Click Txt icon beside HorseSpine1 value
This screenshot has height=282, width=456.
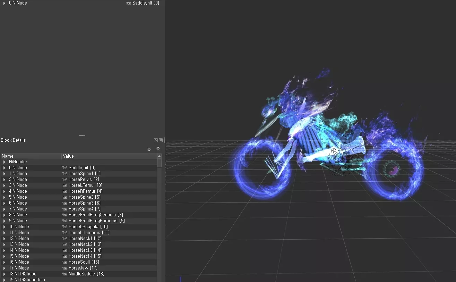point(64,174)
